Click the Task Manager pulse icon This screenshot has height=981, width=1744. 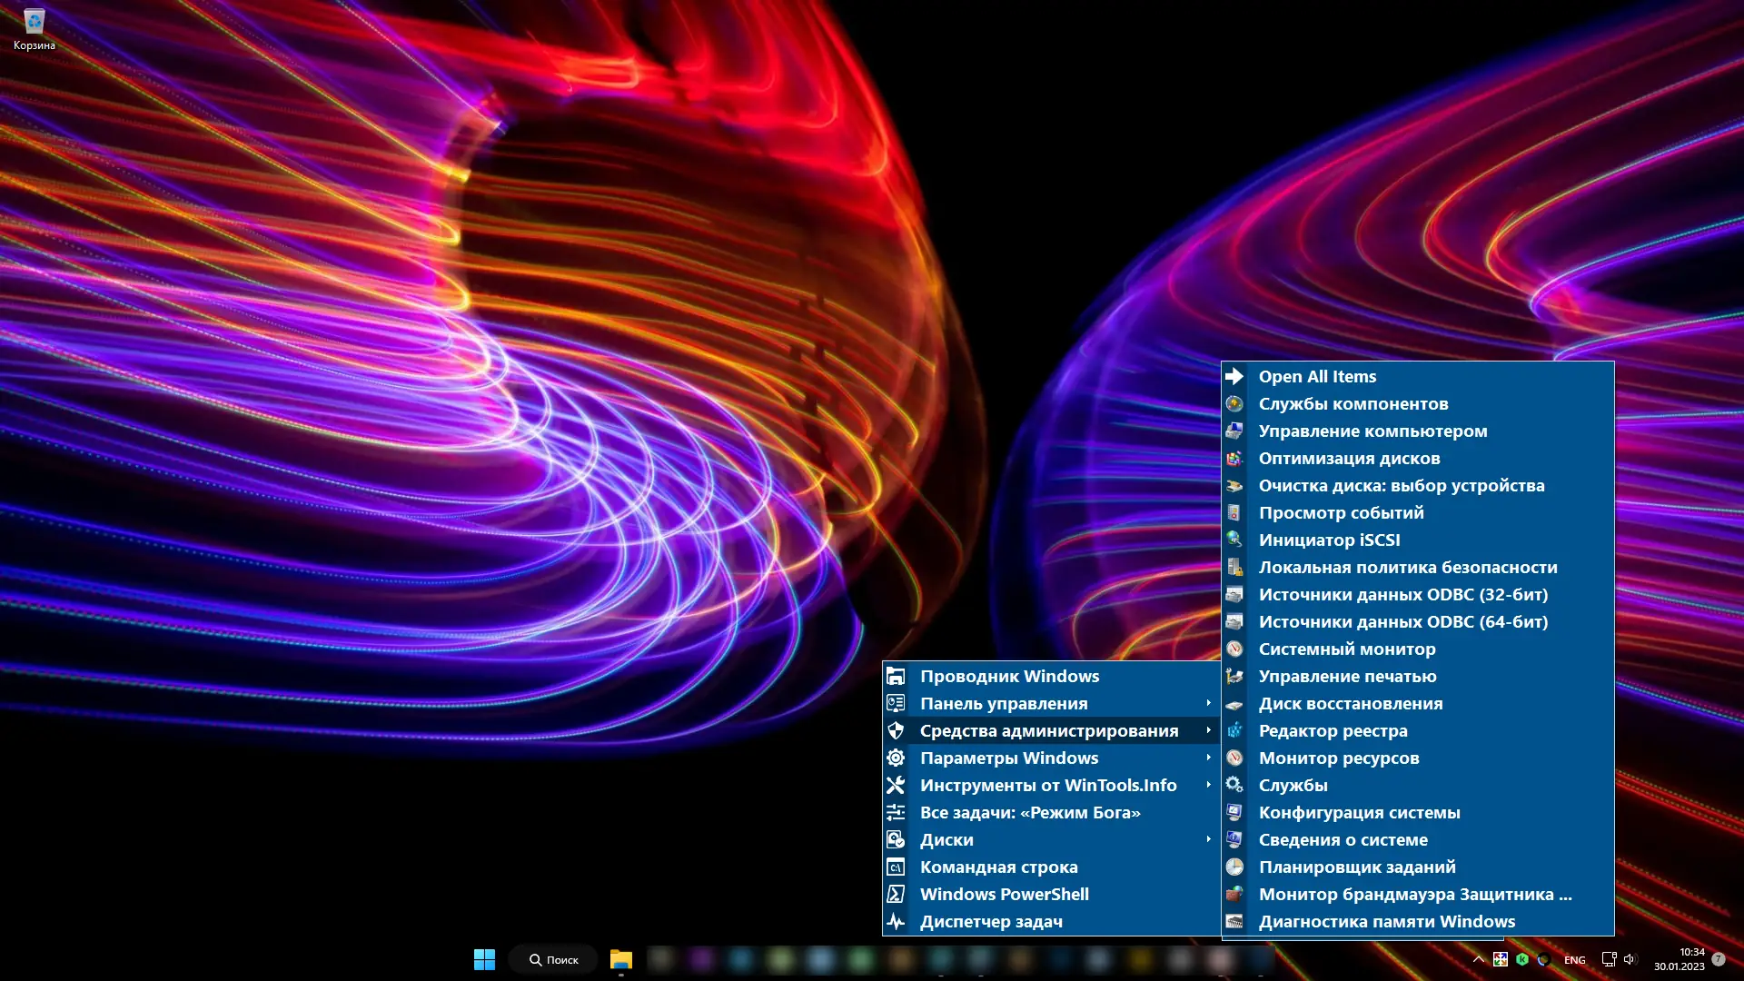[896, 921]
